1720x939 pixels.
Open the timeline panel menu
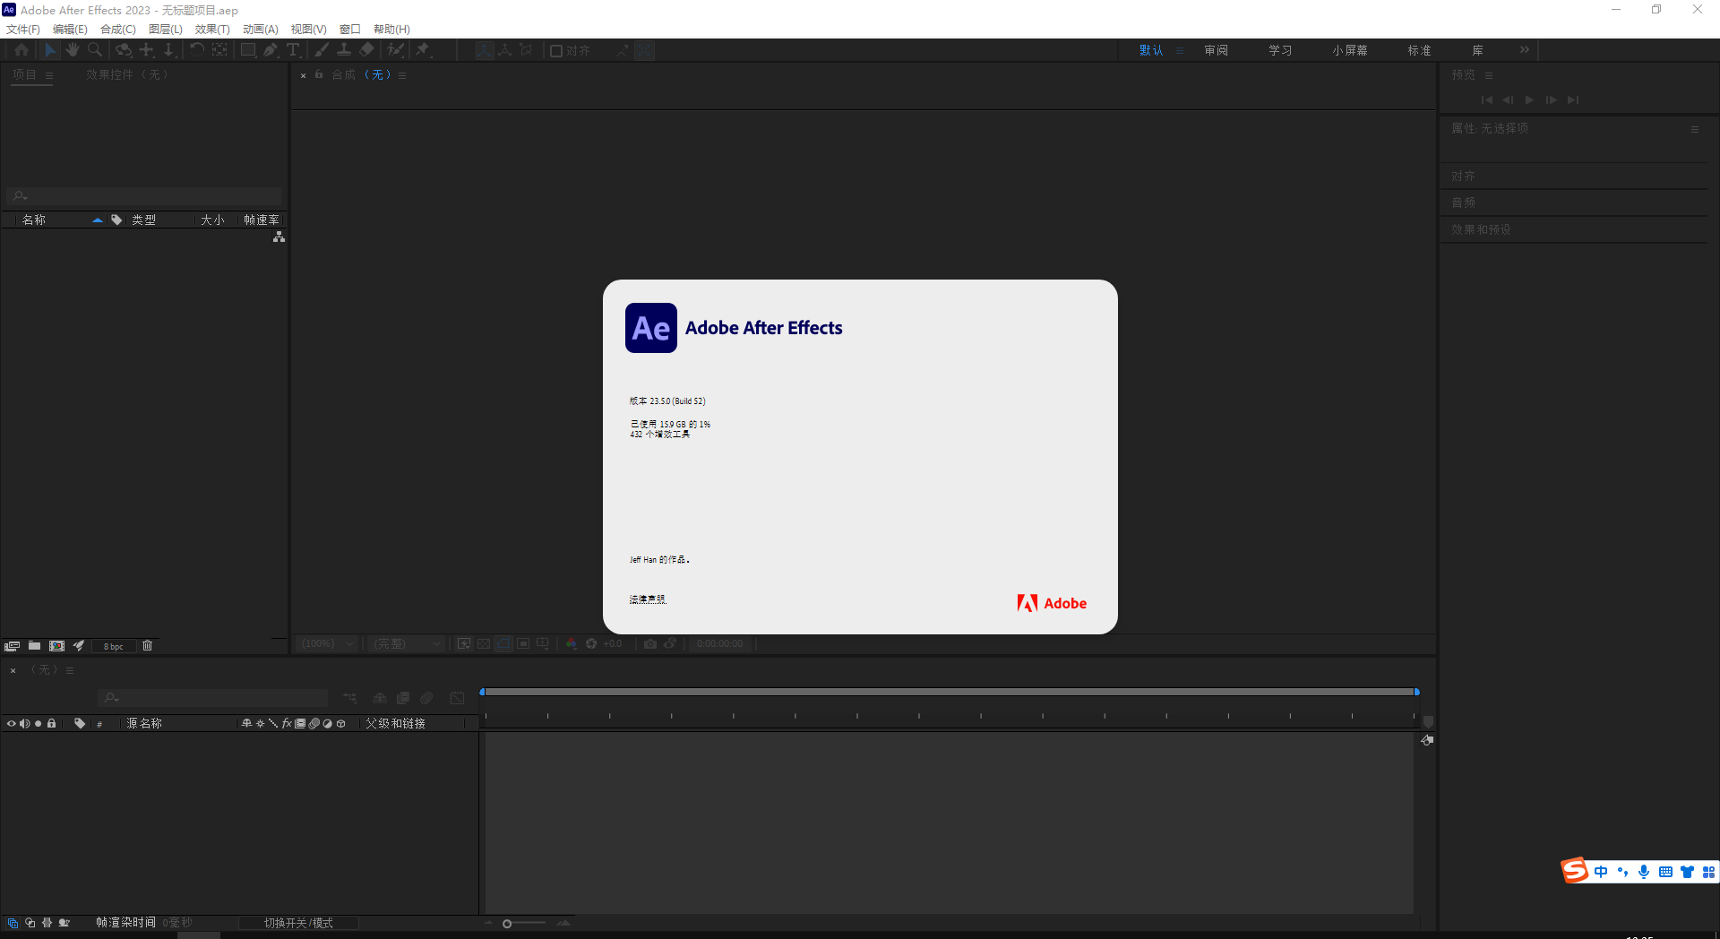point(70,670)
